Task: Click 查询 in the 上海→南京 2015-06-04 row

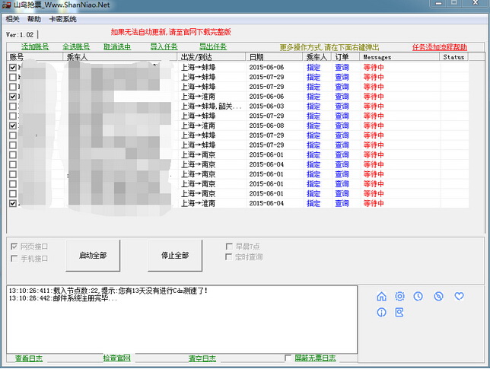Action: click(342, 164)
